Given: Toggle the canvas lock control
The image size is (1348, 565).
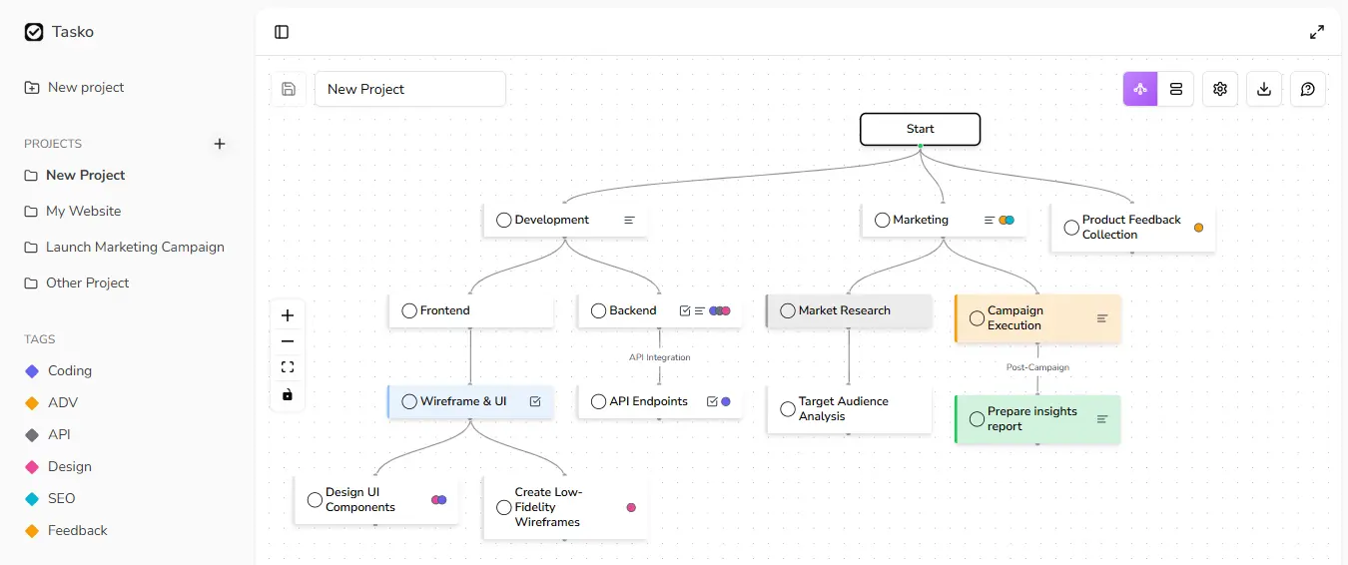Looking at the screenshot, I should (288, 394).
